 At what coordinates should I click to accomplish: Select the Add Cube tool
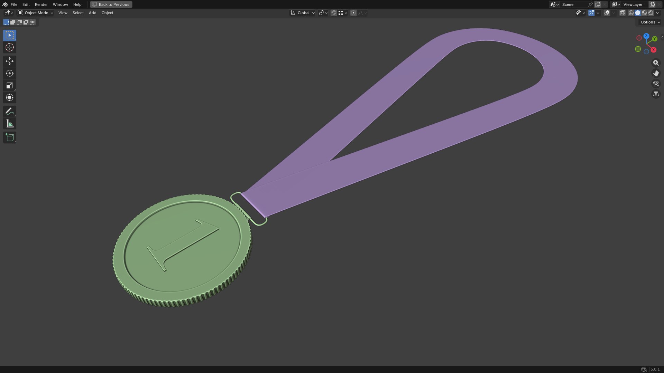pos(10,137)
